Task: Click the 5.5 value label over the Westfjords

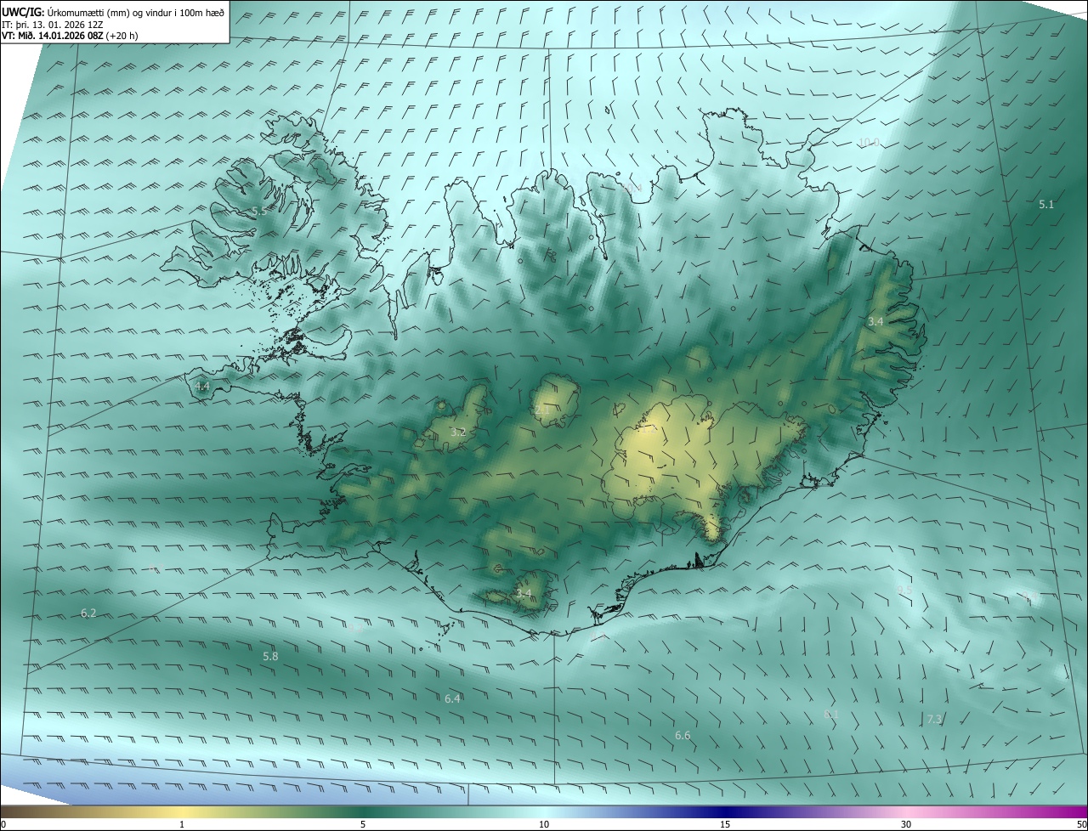Action: click(x=259, y=211)
